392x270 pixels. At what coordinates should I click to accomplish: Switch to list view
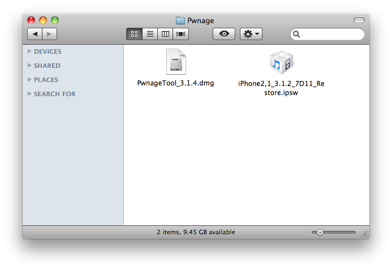tap(150, 34)
